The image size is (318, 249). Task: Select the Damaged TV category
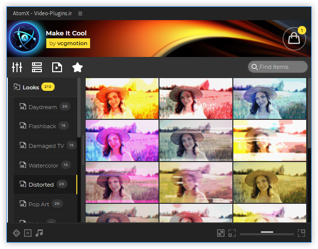click(45, 146)
